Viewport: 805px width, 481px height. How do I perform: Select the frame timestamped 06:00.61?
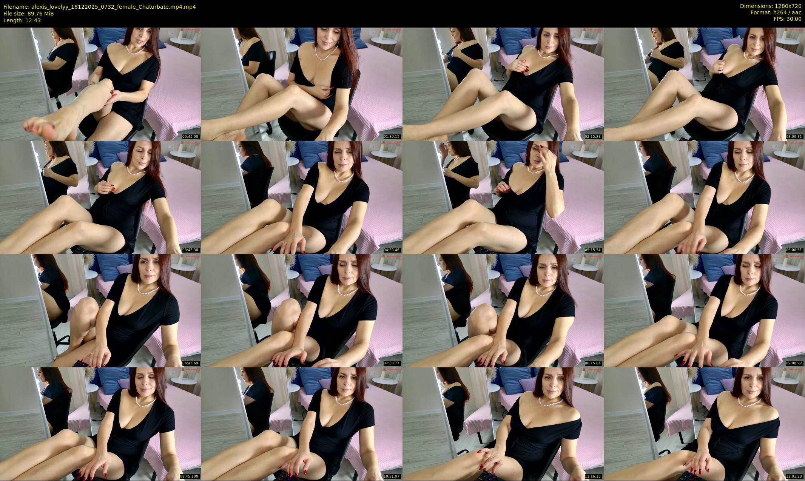click(x=704, y=197)
